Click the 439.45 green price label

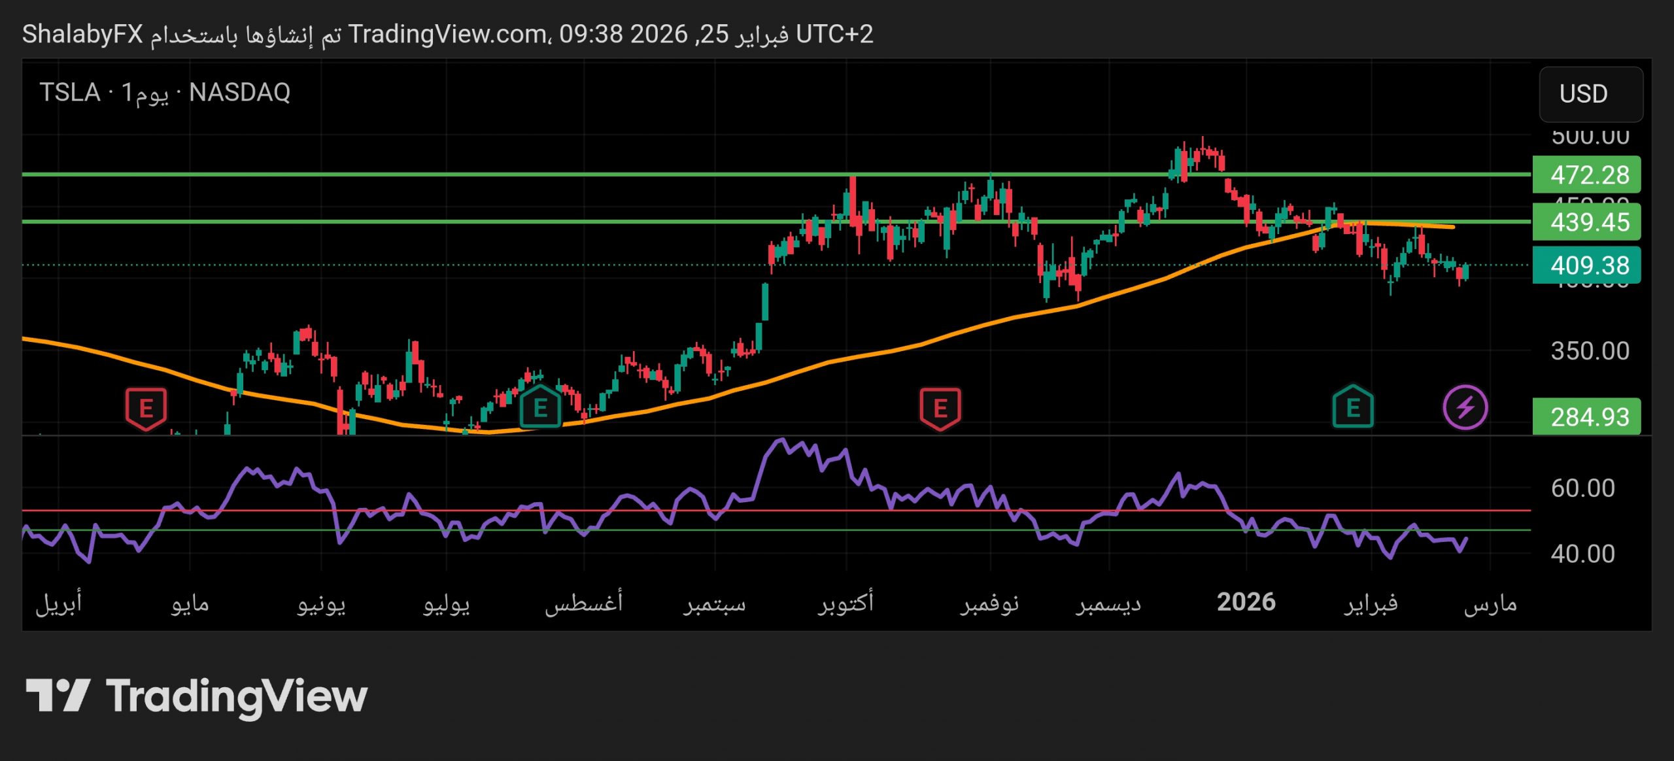[1586, 222]
